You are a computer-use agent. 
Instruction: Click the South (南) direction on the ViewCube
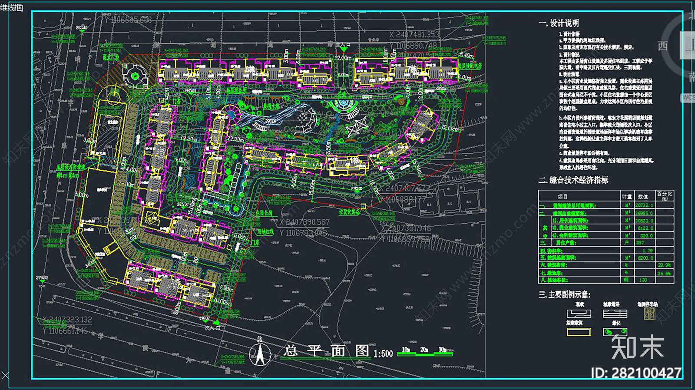691,77
